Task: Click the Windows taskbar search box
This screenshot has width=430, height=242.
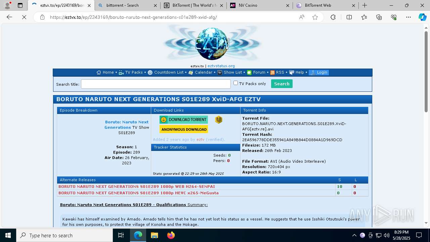Action: pos(64,235)
